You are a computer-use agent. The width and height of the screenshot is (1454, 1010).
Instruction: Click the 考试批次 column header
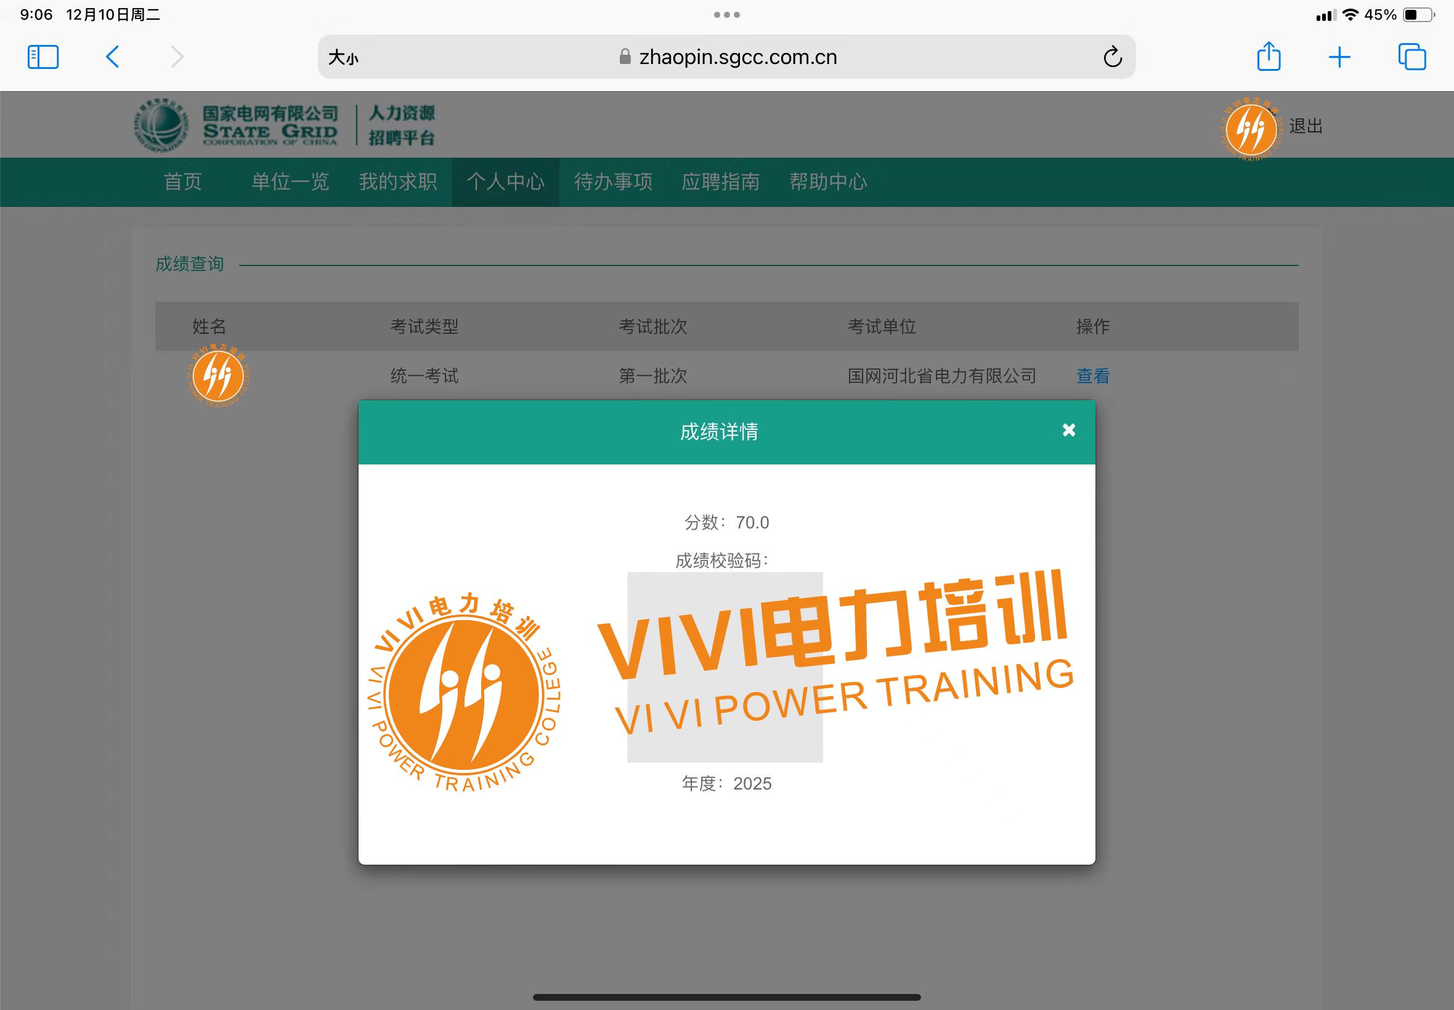coord(652,326)
